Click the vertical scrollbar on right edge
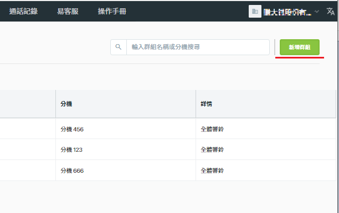 338,106
